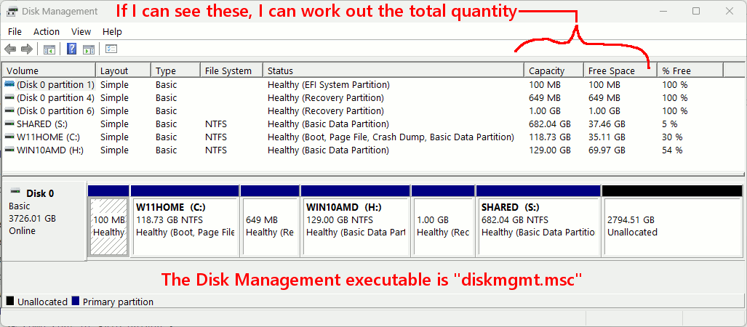Click the small disk icon above Disk 0 label

click(x=16, y=191)
